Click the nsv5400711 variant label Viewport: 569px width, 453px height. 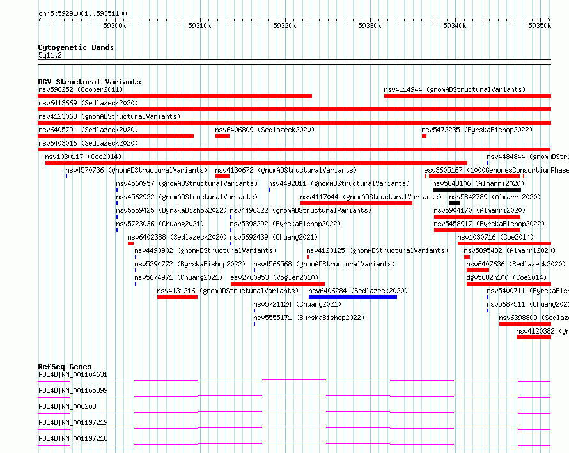click(x=527, y=291)
